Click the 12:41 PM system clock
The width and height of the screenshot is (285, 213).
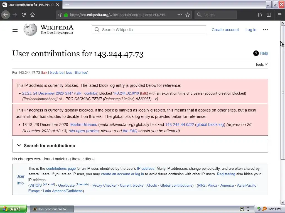(275, 209)
